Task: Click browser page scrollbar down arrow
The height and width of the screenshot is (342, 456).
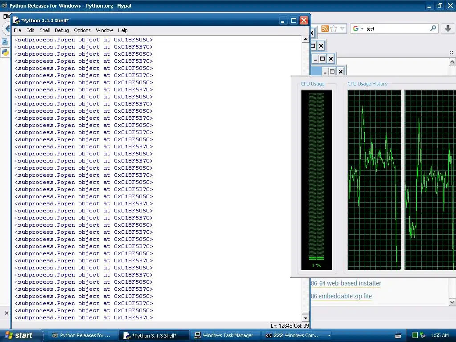Action: (452, 302)
